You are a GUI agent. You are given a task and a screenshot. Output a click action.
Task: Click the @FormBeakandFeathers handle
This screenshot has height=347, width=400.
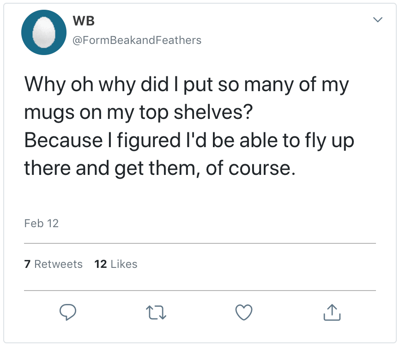pos(137,40)
